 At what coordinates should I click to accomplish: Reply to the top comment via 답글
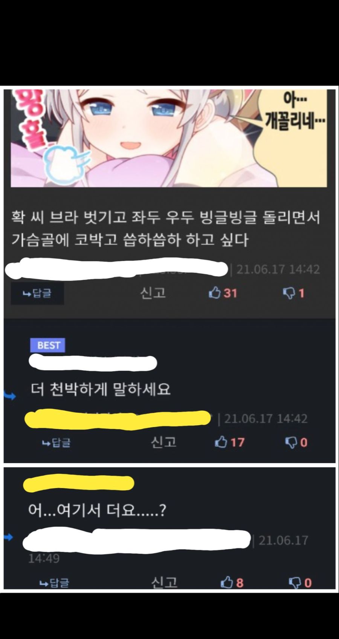point(37,293)
